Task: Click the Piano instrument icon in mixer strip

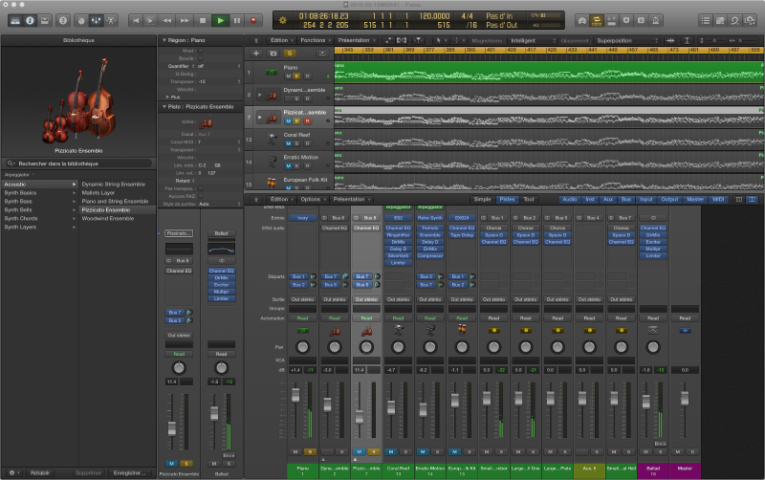Action: click(x=303, y=331)
